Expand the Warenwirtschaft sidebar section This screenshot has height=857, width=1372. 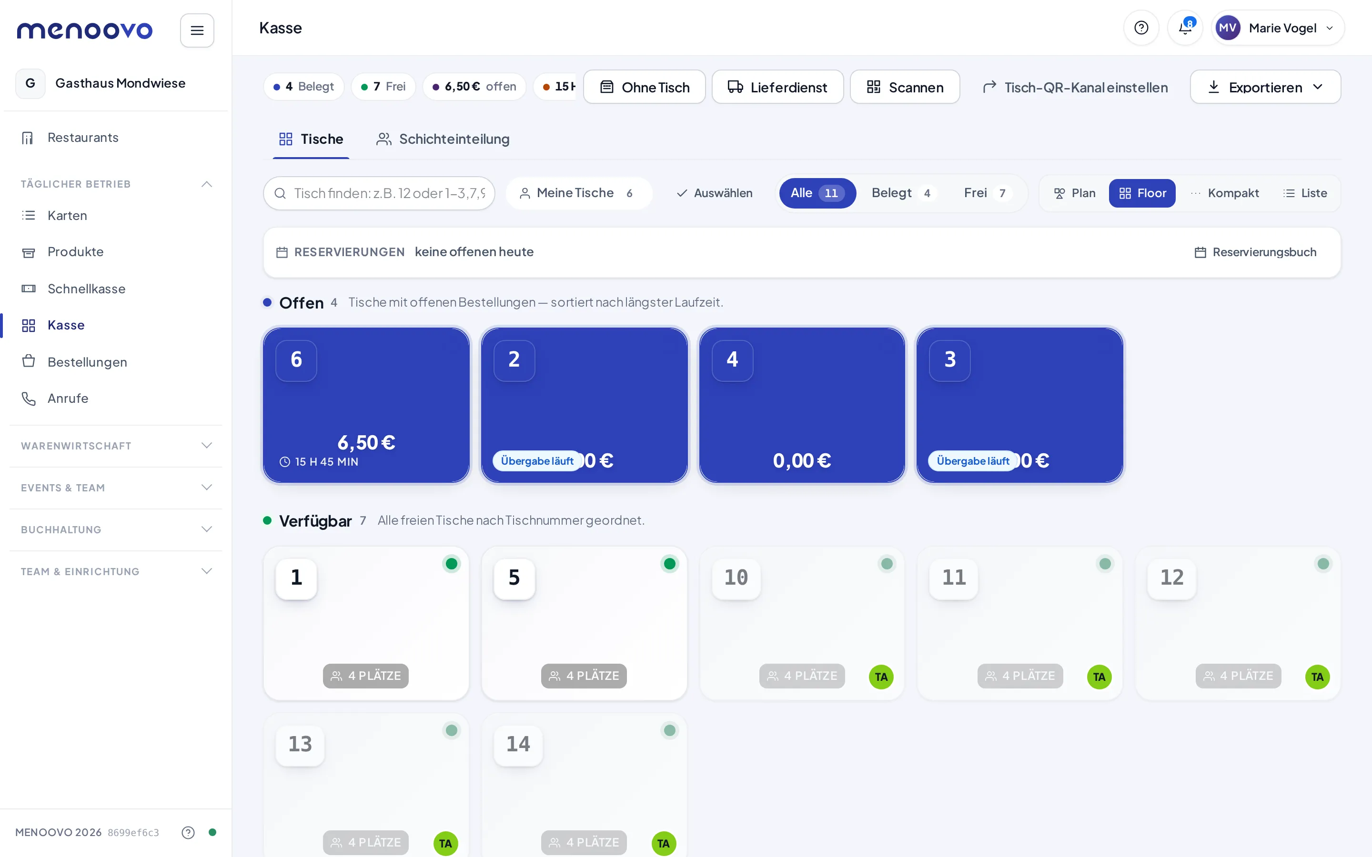pyautogui.click(x=116, y=446)
